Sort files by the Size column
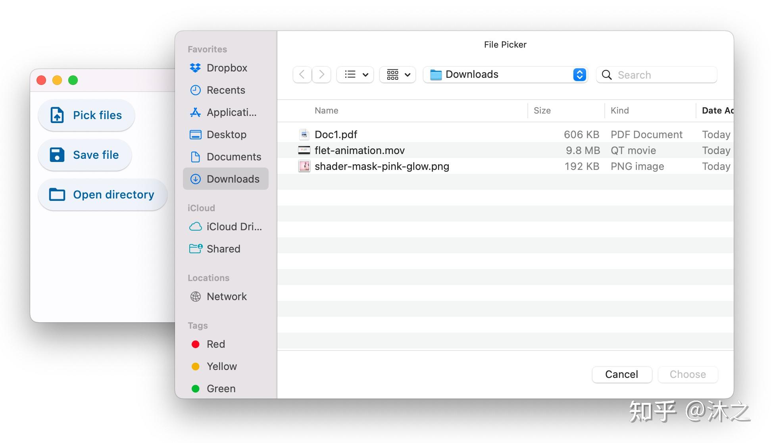Screen dimensions: 771x443 point(542,110)
